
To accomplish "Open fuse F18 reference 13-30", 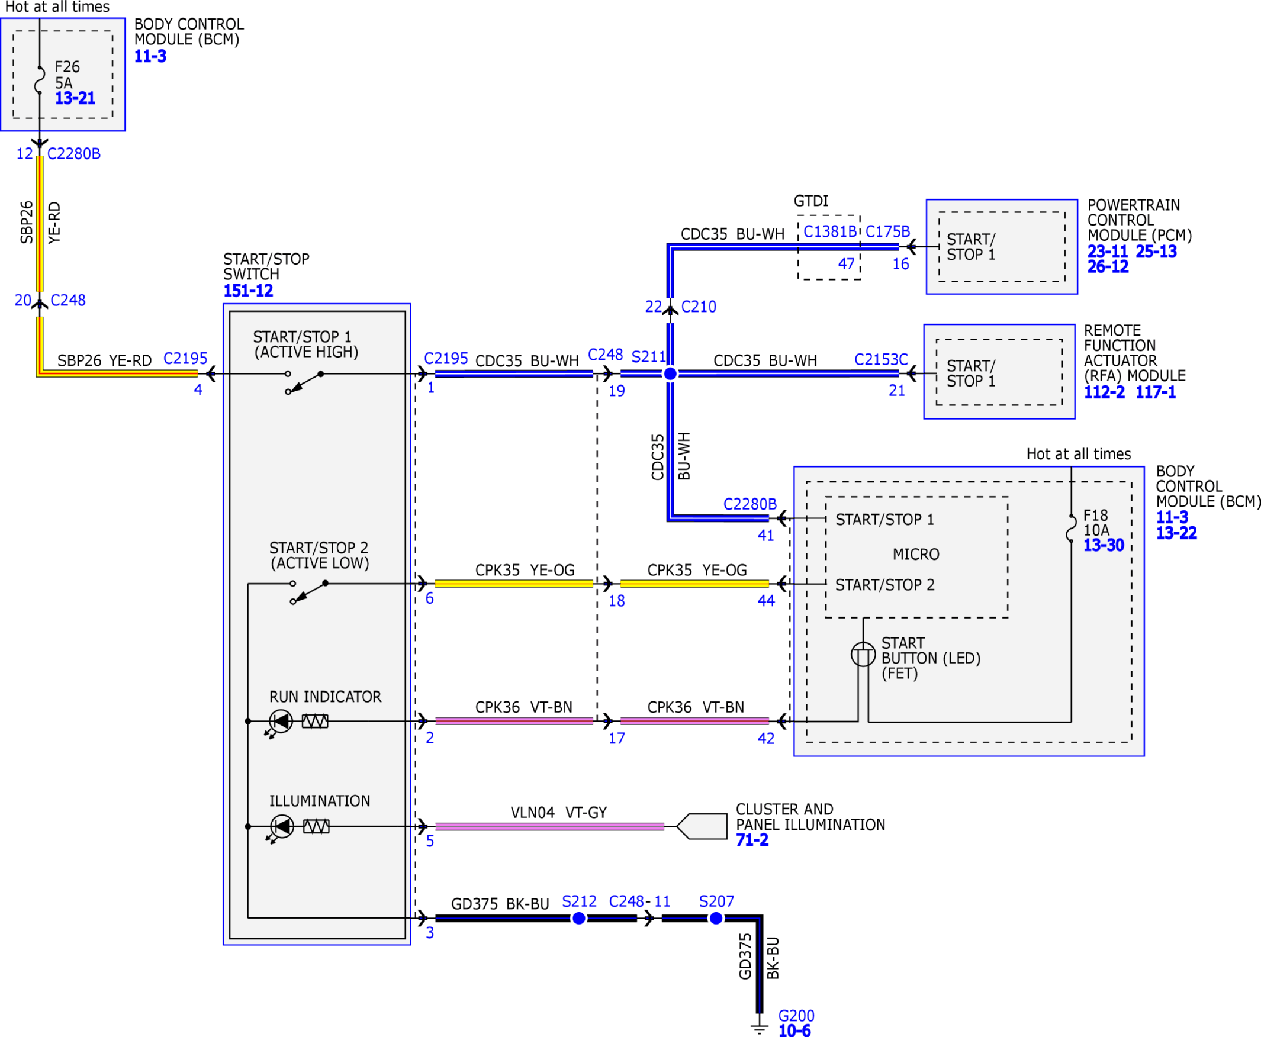I will [1104, 545].
